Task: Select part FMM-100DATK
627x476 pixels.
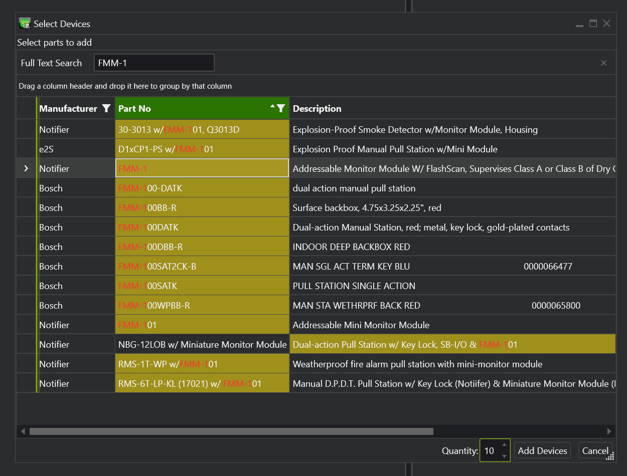Action: [202, 227]
